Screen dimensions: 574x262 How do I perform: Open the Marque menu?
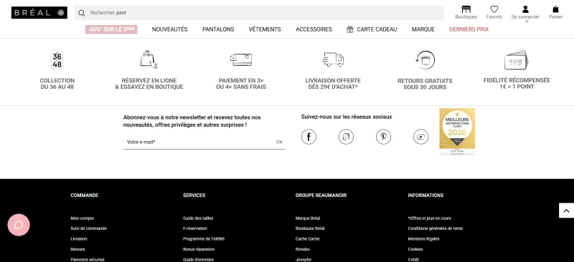pos(423,29)
